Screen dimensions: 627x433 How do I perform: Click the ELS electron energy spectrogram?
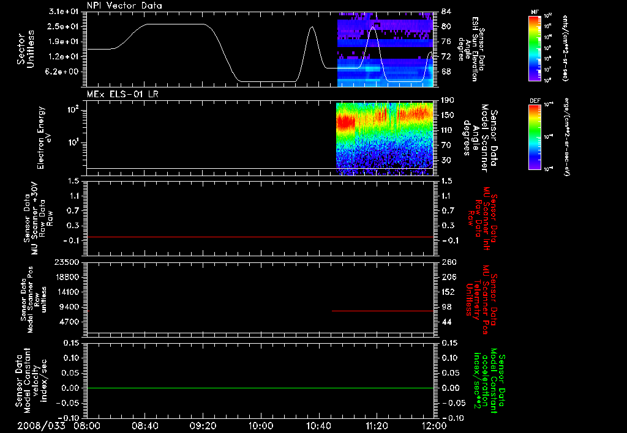(385, 139)
